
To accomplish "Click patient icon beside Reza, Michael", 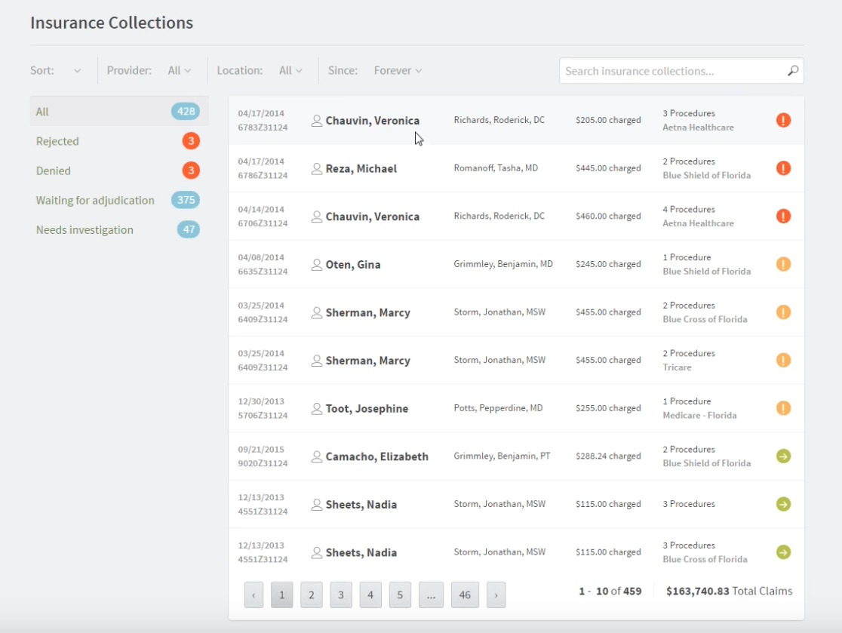I will click(317, 168).
